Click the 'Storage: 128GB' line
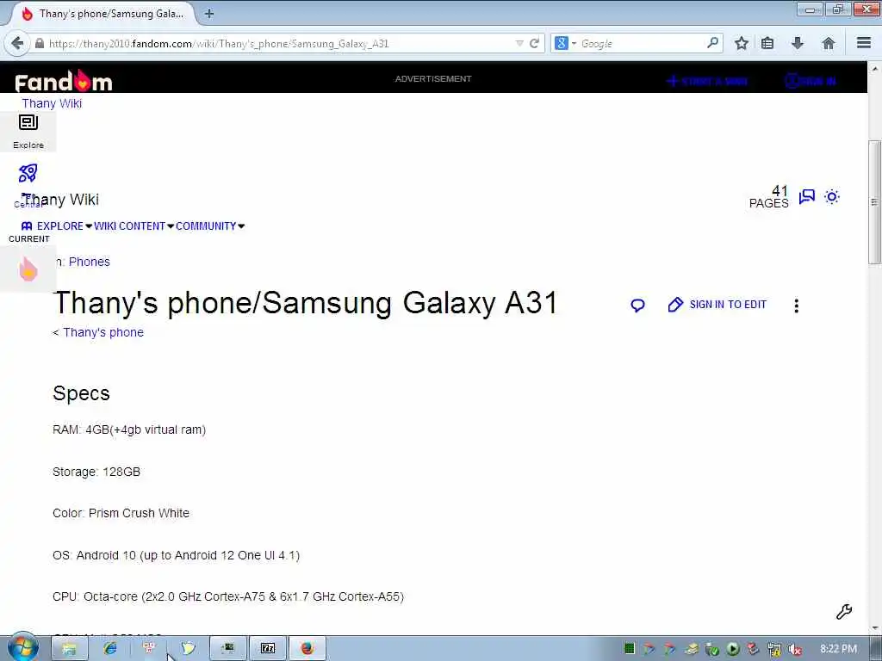 (96, 473)
